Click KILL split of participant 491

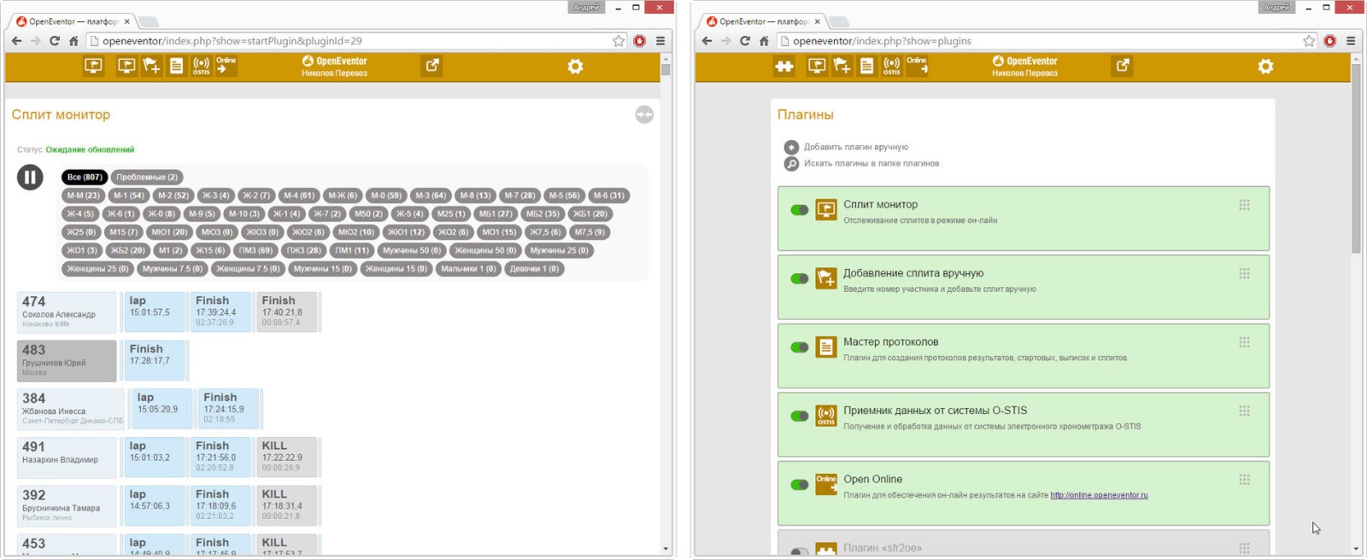287,457
